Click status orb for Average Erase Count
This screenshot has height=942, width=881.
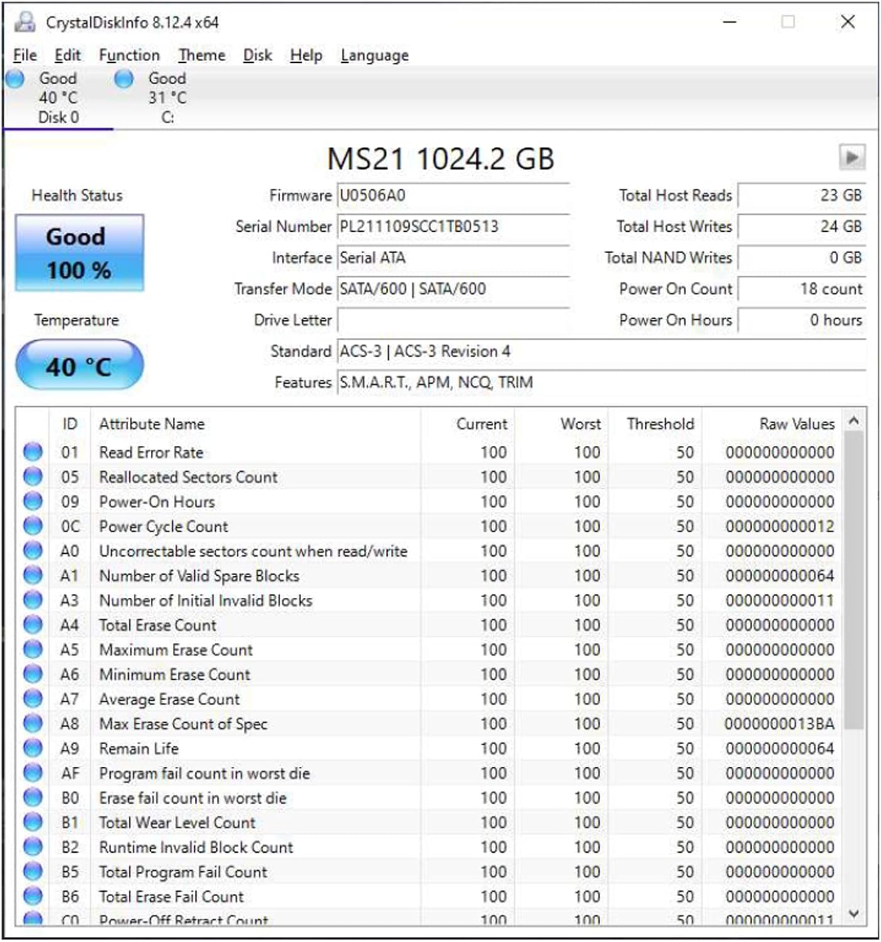tap(33, 698)
